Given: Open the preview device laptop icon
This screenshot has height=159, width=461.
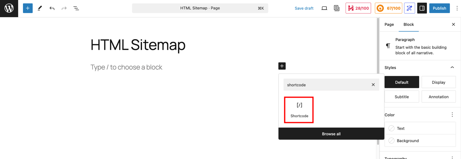Looking at the screenshot, I should click(x=324, y=8).
